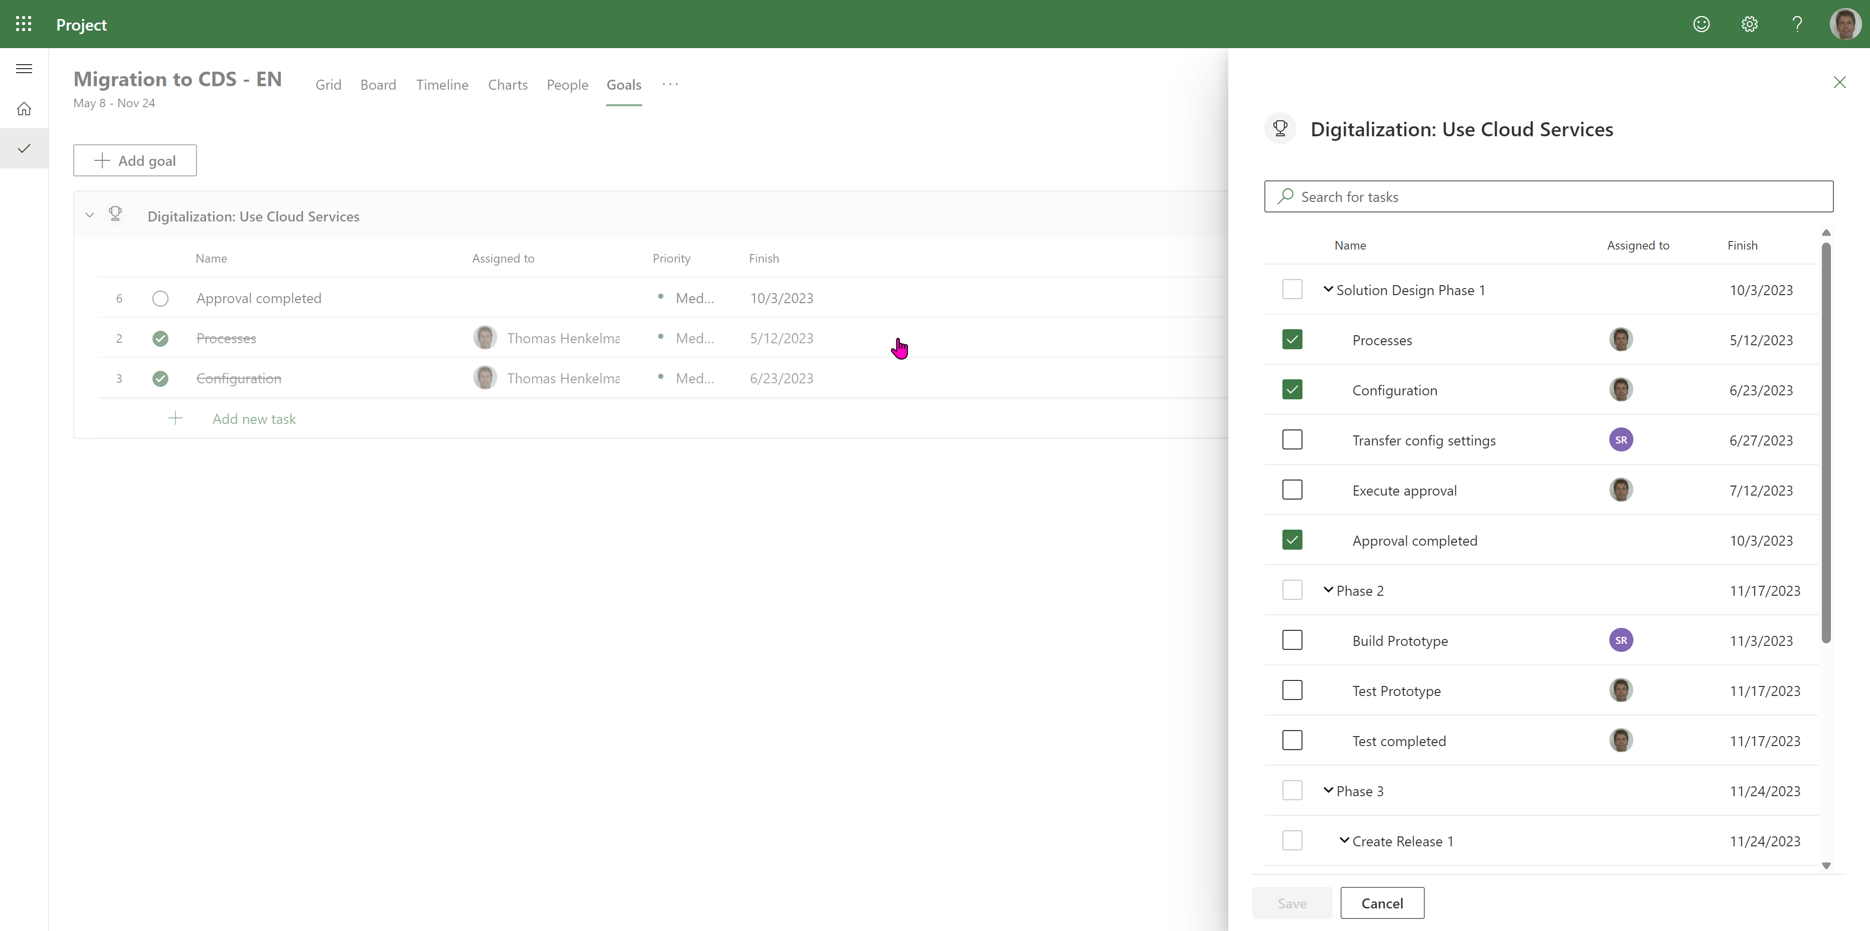Send feedback using the smiley icon

1703,24
